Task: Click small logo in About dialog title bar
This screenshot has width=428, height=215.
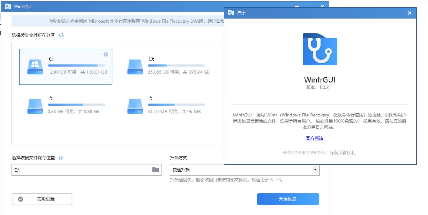Action: (x=231, y=13)
